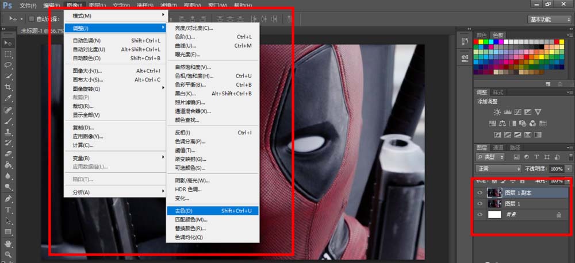Select the Crop tool
This screenshot has height=263, width=575.
click(x=7, y=87)
